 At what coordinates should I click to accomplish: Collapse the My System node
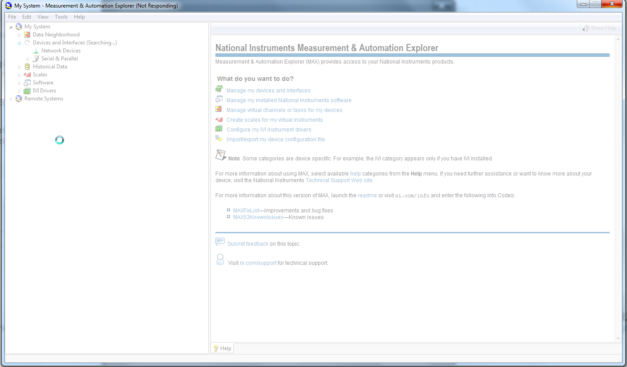click(x=11, y=27)
